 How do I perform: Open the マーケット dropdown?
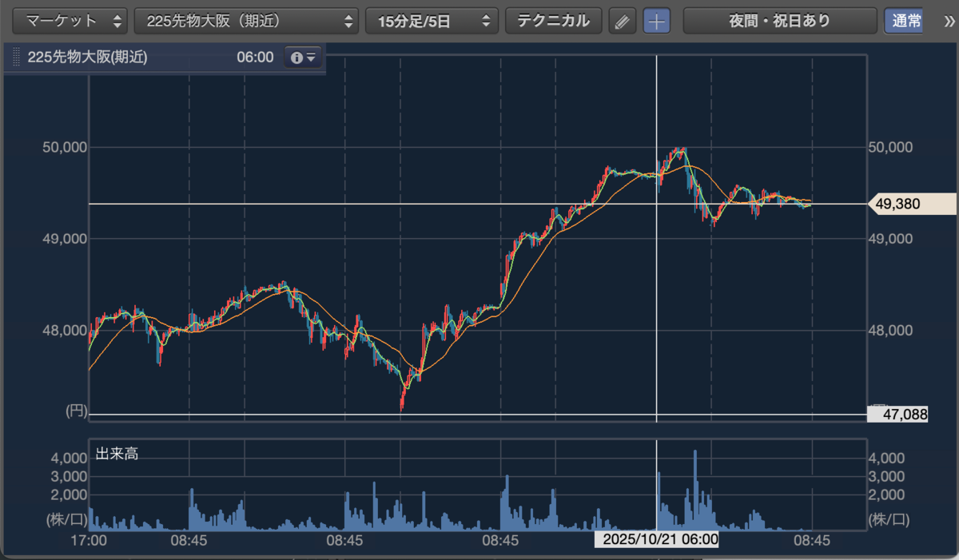tap(70, 21)
